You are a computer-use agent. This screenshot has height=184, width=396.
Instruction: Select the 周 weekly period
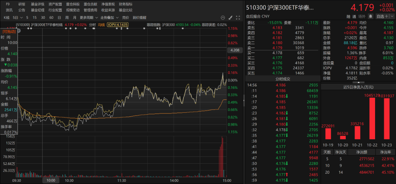coord(67,18)
